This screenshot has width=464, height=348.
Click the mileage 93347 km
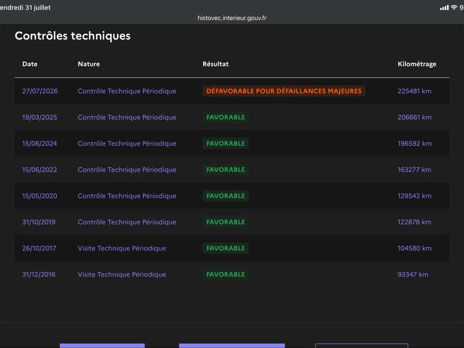coord(413,274)
